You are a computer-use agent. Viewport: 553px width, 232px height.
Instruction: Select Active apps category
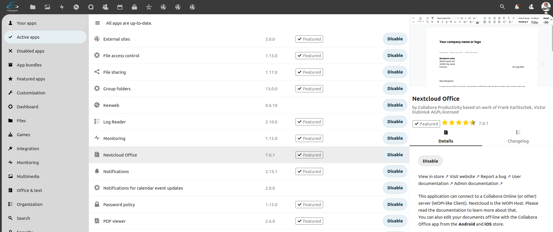tap(45, 37)
